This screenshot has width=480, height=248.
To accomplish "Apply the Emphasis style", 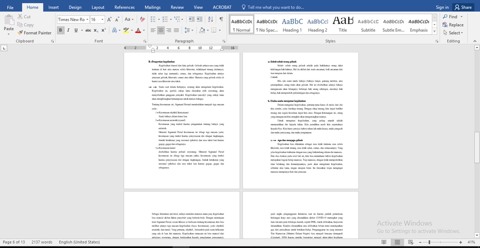I will click(418, 24).
